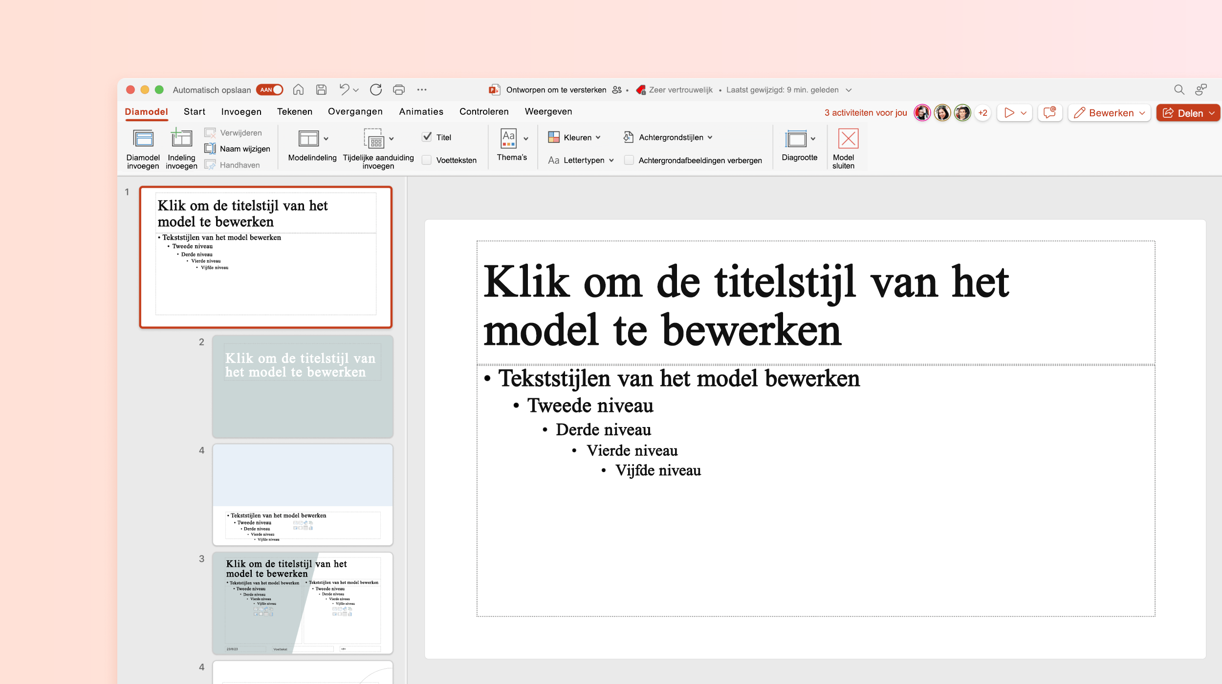
Task: Click the Diagrootte icon
Action: 796,139
